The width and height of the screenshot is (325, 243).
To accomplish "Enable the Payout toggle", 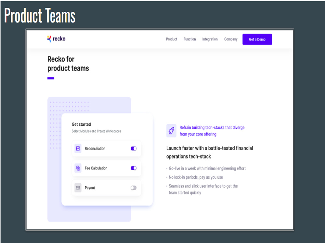I will tap(134, 188).
